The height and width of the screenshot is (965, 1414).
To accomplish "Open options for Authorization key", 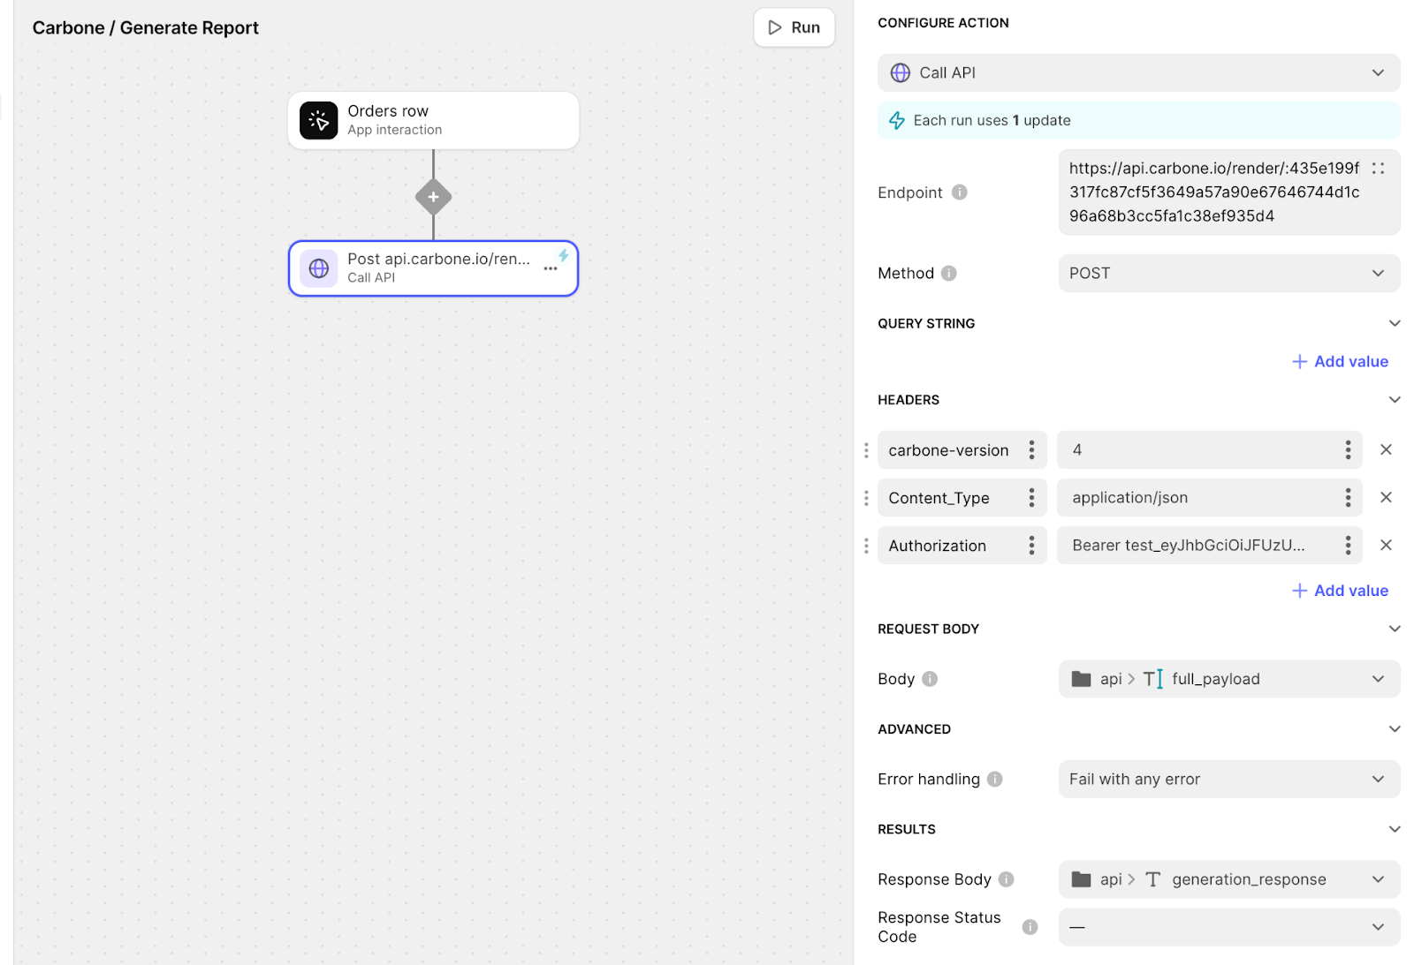I will click(1031, 546).
